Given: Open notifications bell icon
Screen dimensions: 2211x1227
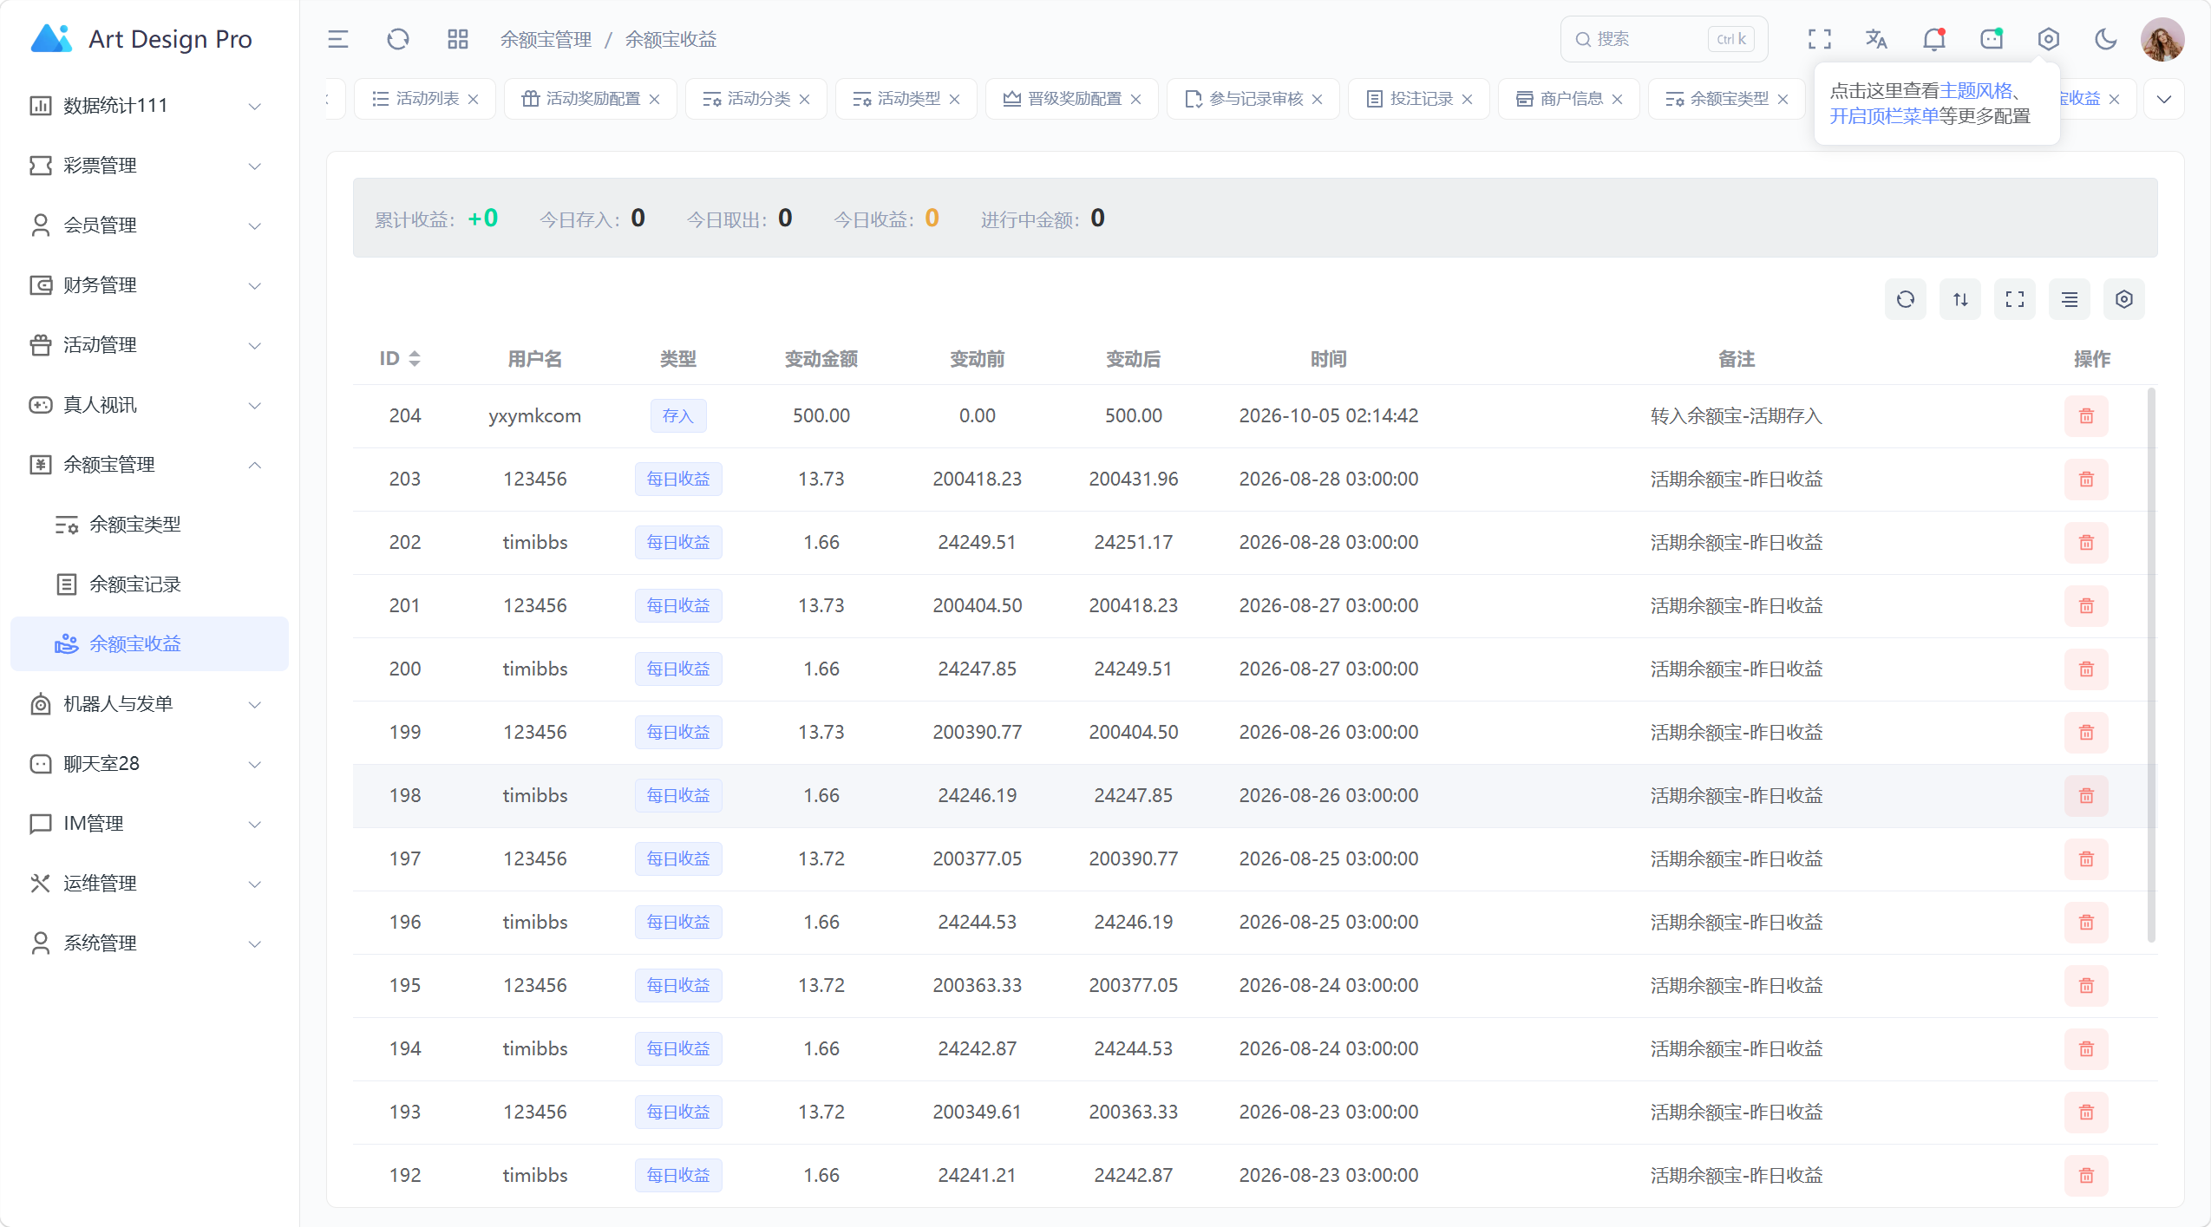Looking at the screenshot, I should [1934, 39].
